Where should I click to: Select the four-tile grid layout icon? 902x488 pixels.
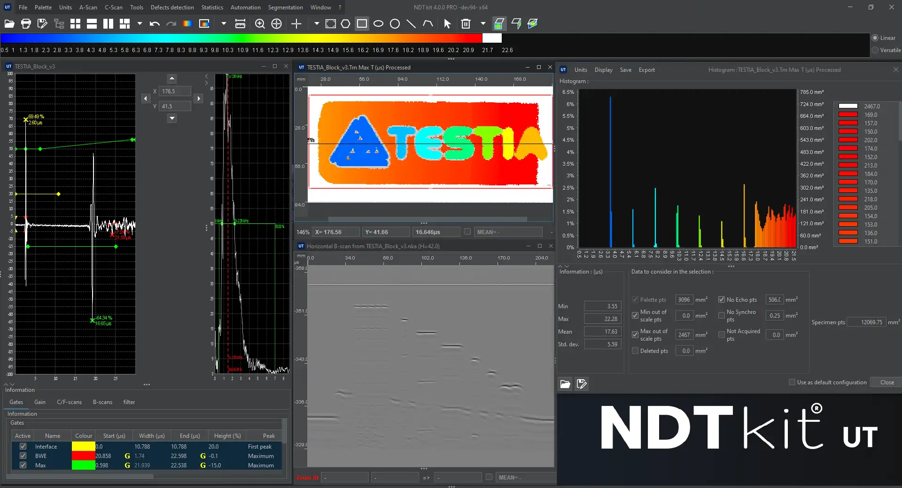click(x=75, y=23)
